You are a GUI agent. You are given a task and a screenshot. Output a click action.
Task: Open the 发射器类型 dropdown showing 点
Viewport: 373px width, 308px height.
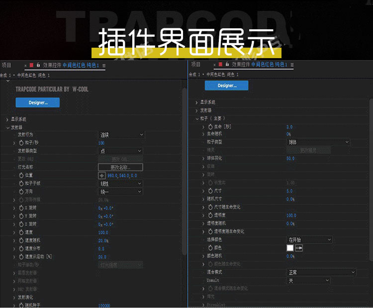click(120, 151)
